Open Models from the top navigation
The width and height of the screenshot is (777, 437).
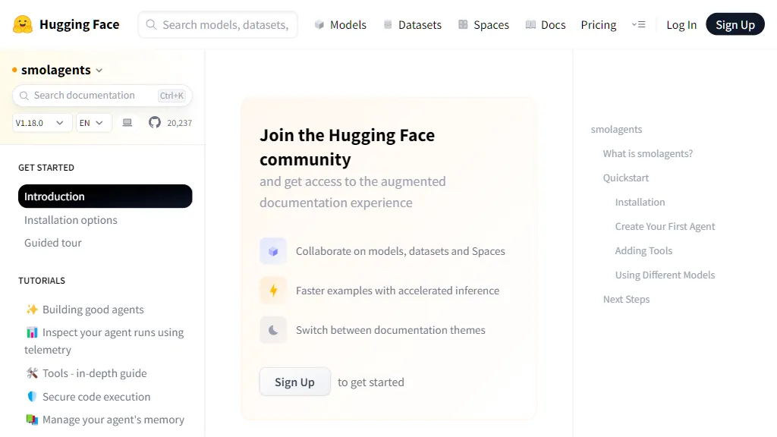pos(341,25)
